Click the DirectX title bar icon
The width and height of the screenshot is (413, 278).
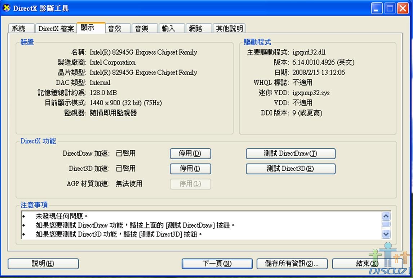point(6,8)
